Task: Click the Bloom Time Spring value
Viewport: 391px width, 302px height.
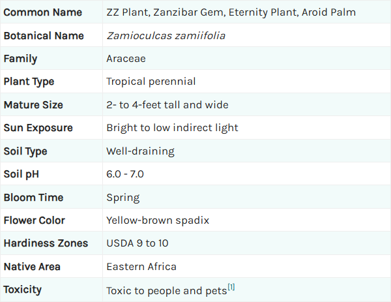Action: pyautogui.click(x=123, y=198)
